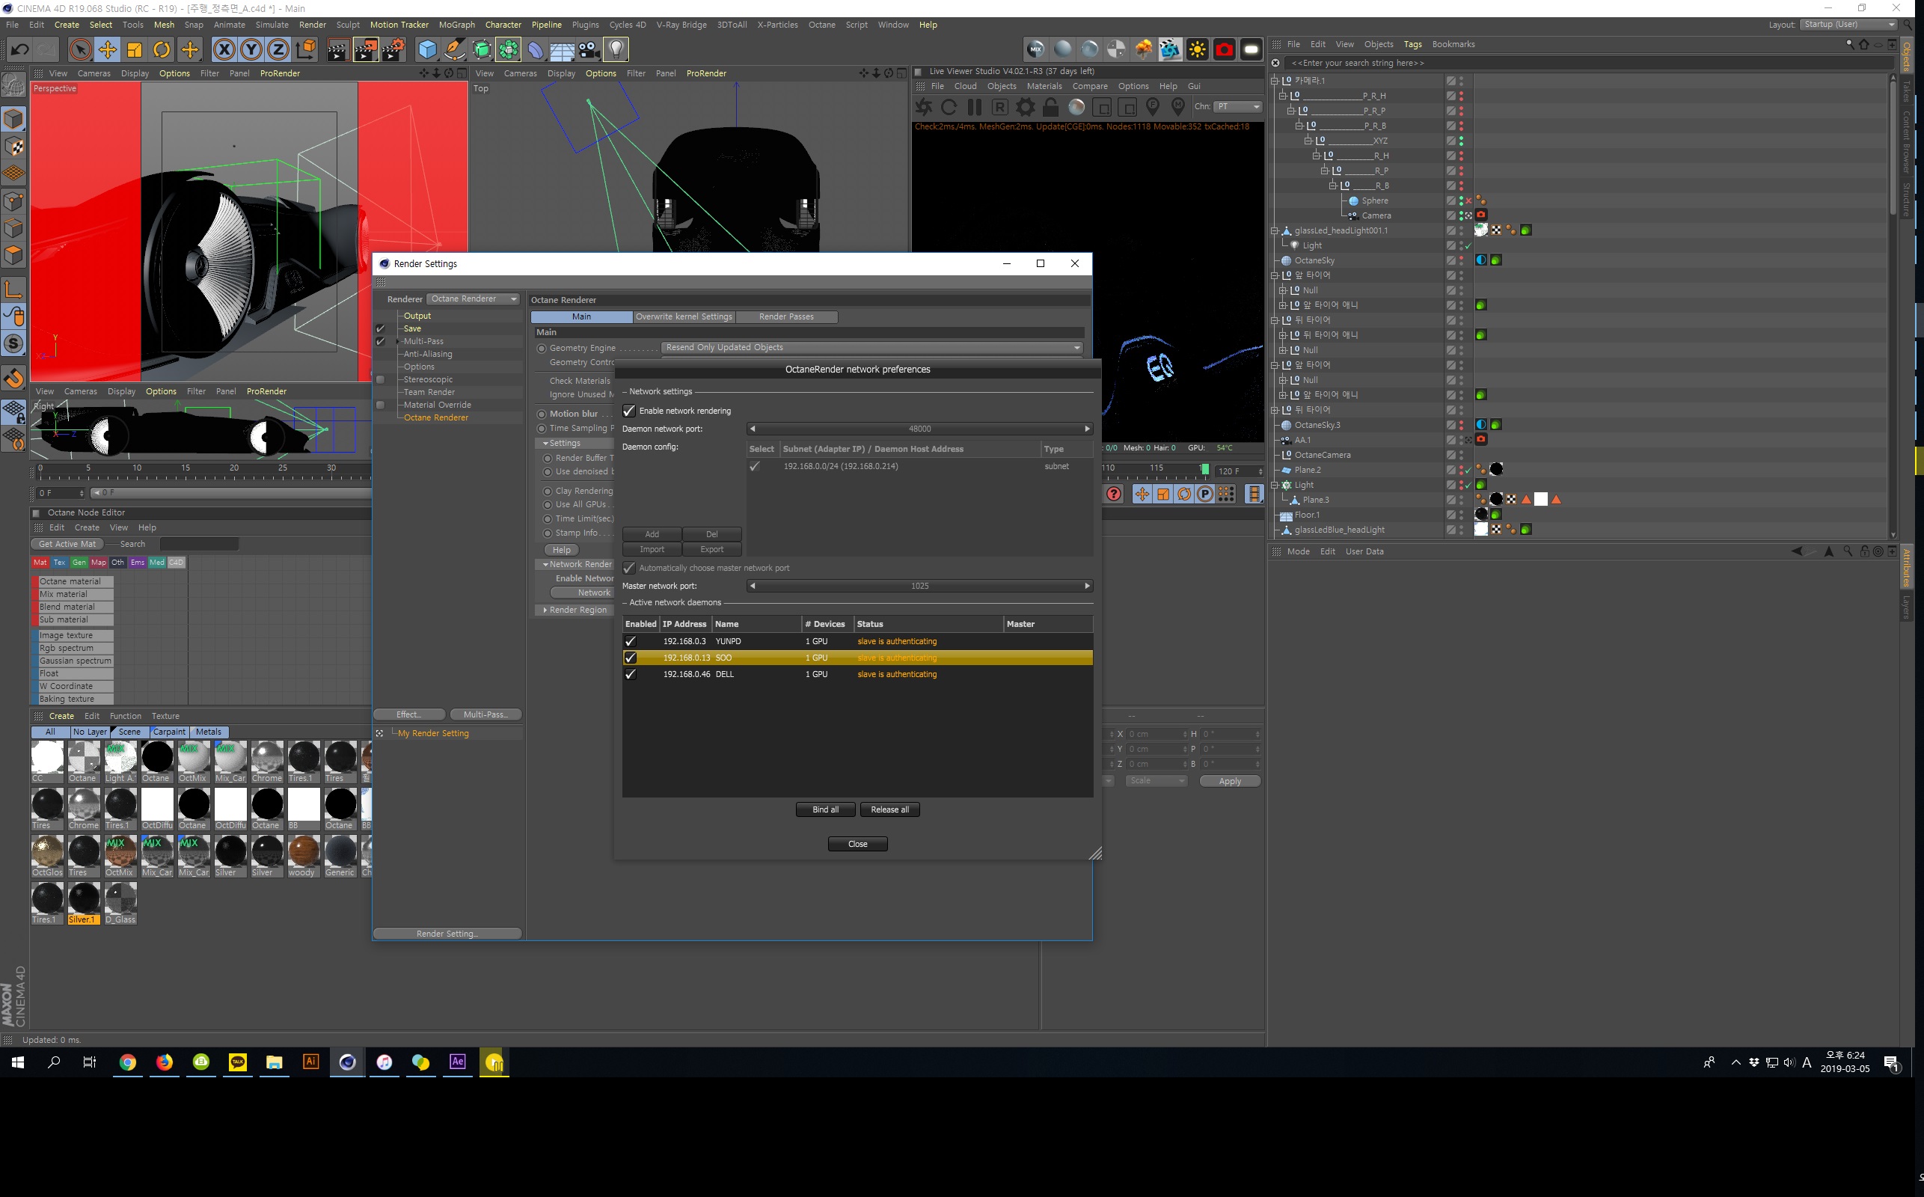Click the Release all button
Viewport: 1924px width, 1197px height.
pos(889,810)
